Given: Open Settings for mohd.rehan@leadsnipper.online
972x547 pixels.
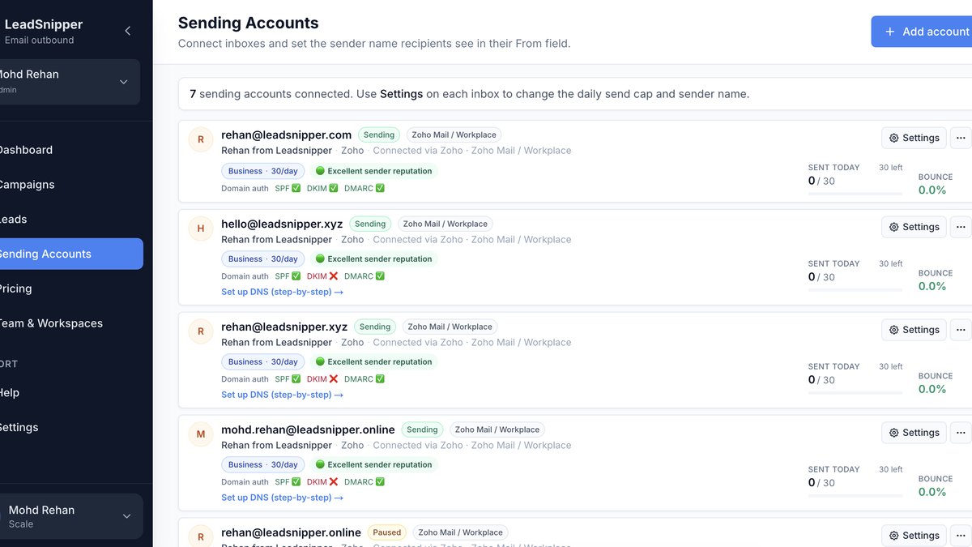Looking at the screenshot, I should coord(914,433).
